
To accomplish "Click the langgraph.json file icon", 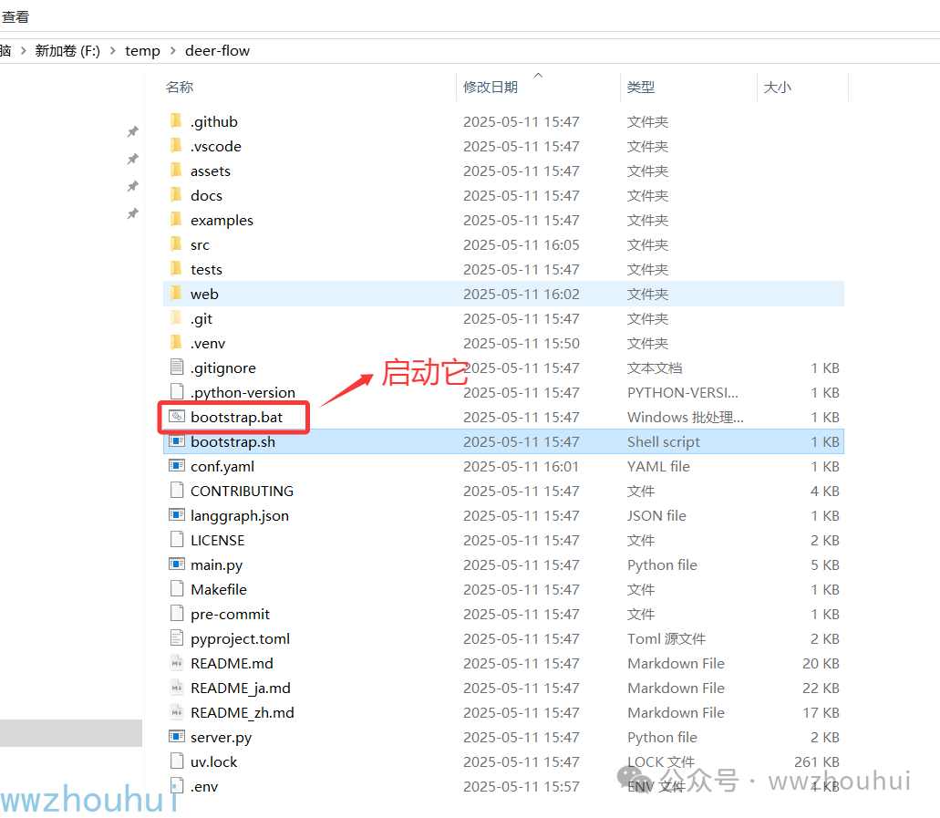I will tap(177, 514).
